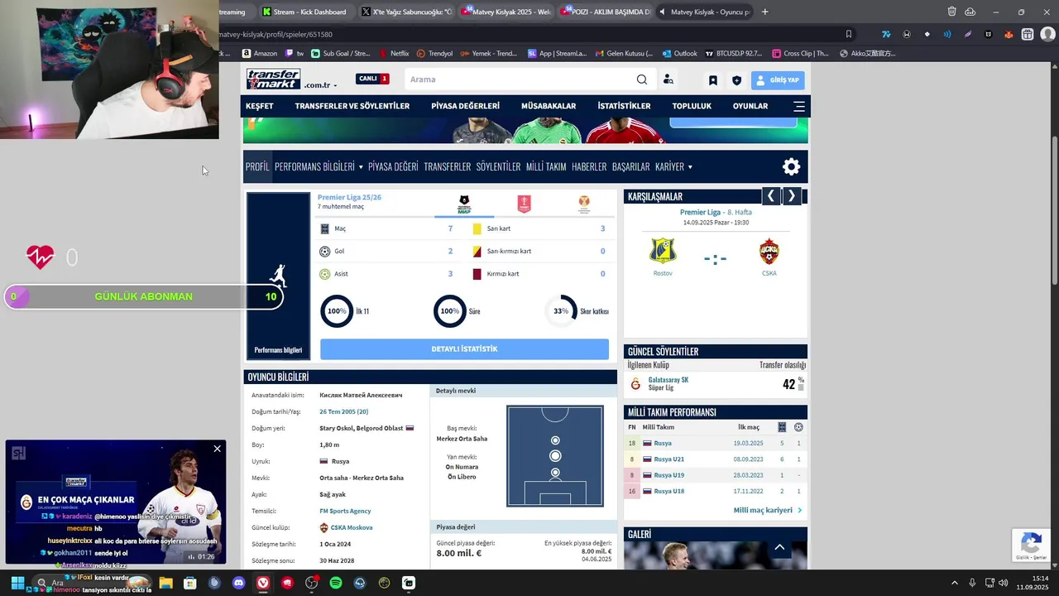The width and height of the screenshot is (1059, 596).
Task: Open the browser gift box icon
Action: click(1027, 34)
